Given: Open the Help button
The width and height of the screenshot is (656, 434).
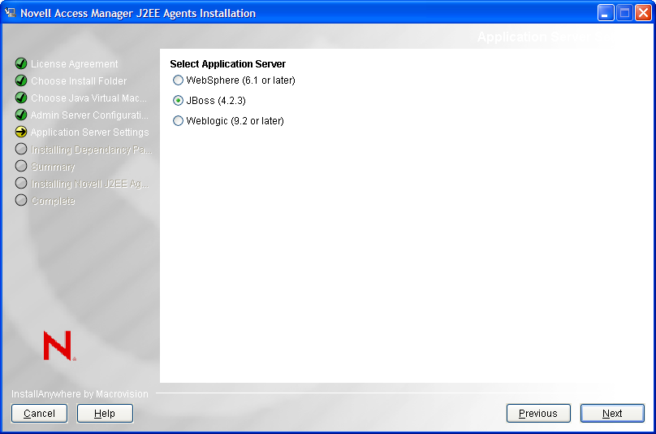Looking at the screenshot, I should coord(105,414).
